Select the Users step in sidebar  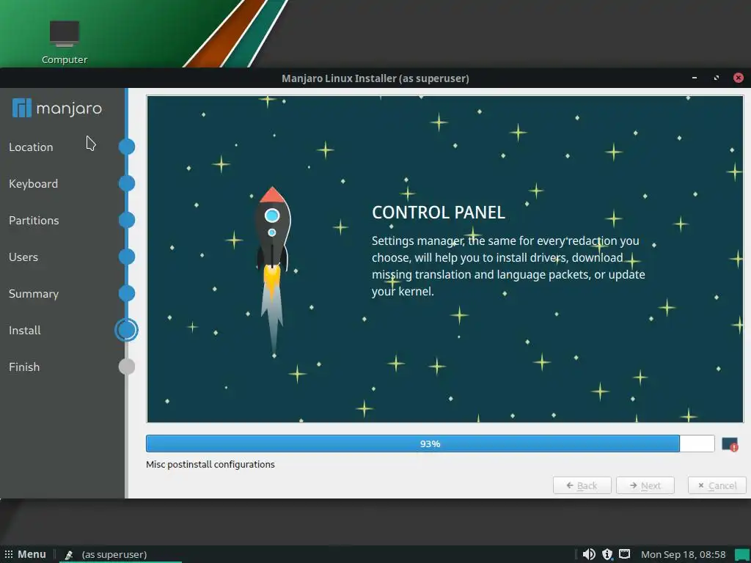point(23,257)
